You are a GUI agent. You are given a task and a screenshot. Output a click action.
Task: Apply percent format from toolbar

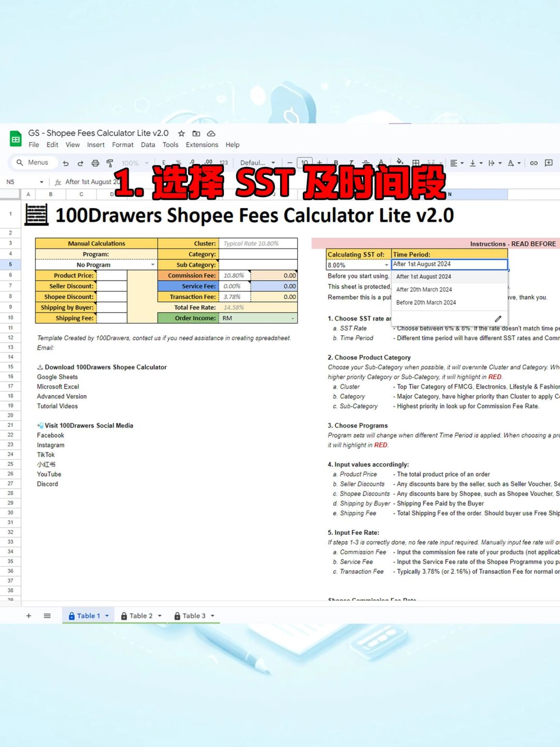(x=178, y=163)
